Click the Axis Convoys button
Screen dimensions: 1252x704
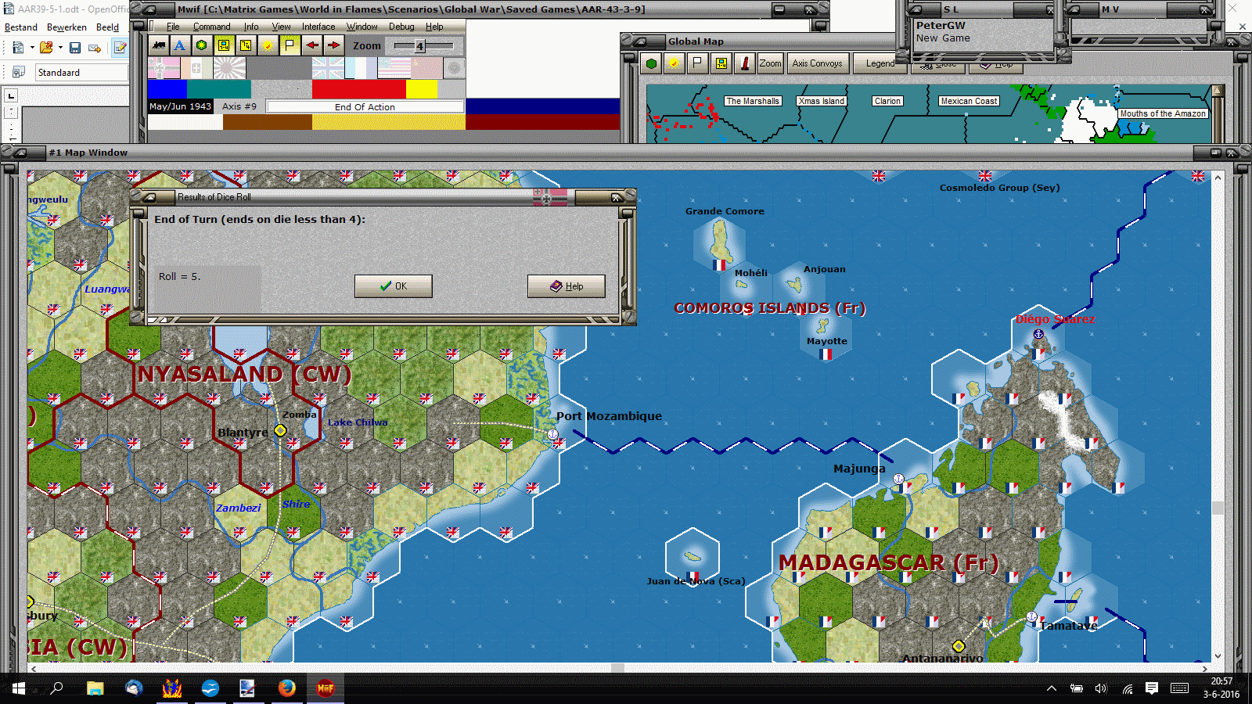coord(817,63)
